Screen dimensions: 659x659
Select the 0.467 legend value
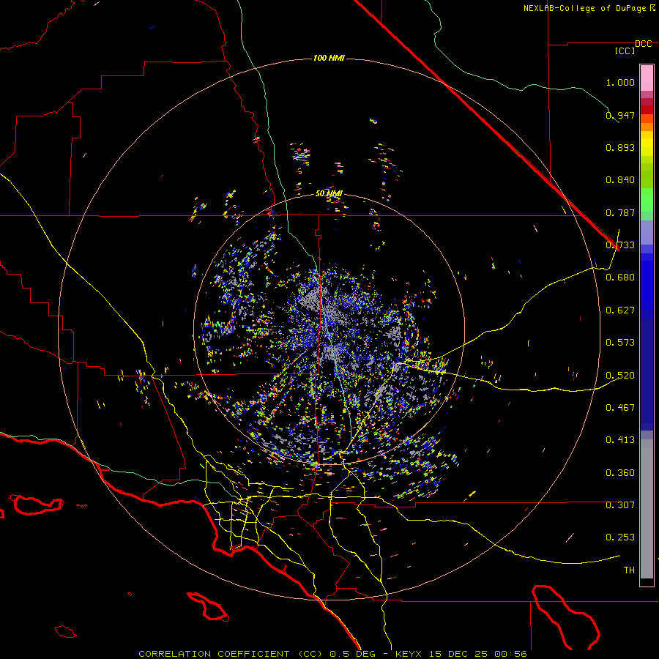[x=620, y=408]
